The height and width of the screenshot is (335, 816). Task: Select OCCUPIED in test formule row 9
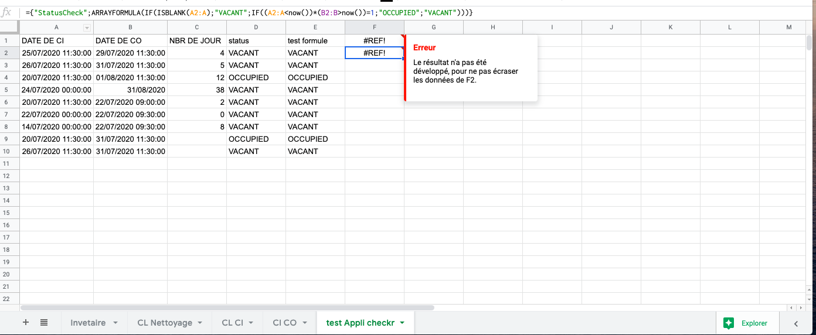(x=315, y=139)
